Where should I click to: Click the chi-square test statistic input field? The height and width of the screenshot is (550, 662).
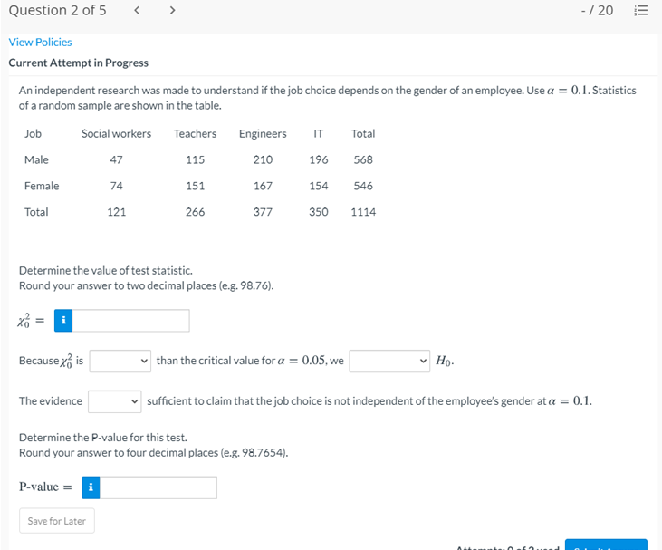click(131, 320)
